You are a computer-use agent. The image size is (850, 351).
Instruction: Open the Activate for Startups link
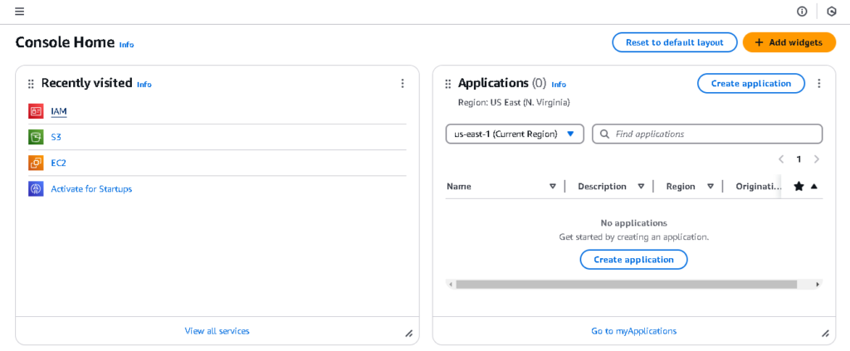click(91, 189)
